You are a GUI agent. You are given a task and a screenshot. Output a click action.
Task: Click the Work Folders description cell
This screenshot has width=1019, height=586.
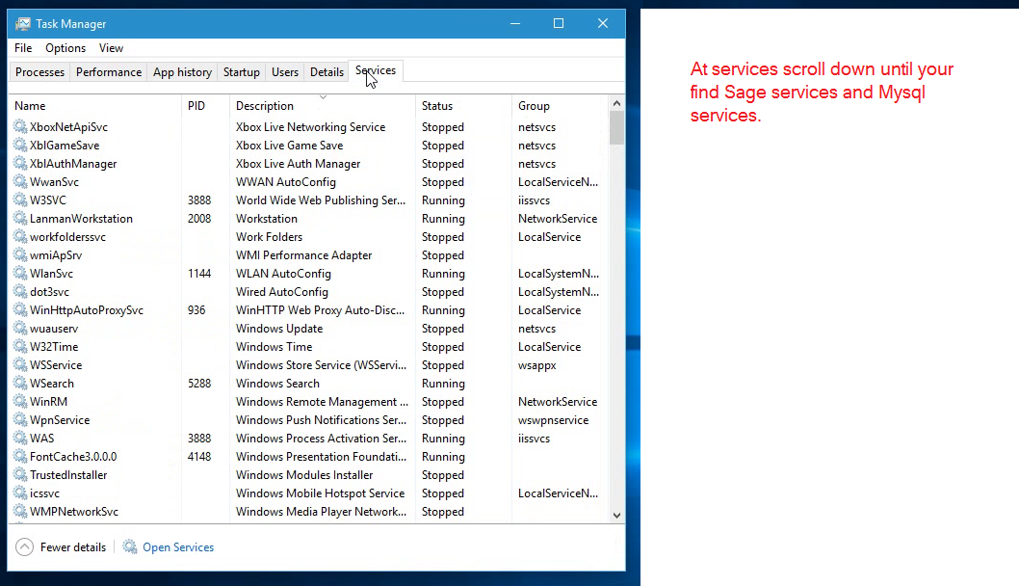[269, 237]
